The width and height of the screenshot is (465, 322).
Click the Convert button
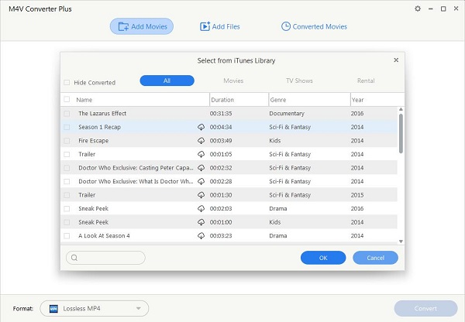pos(425,309)
